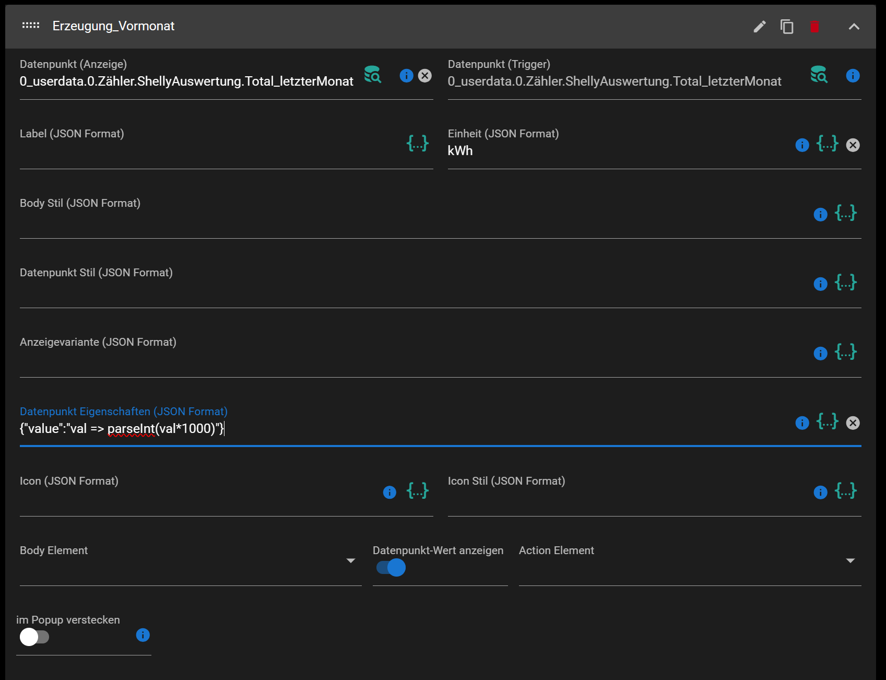Show info for Datenpunkt Stil
Viewport: 886px width, 680px height.
820,284
